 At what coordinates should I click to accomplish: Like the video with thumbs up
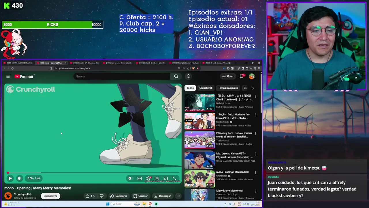(x=90, y=196)
